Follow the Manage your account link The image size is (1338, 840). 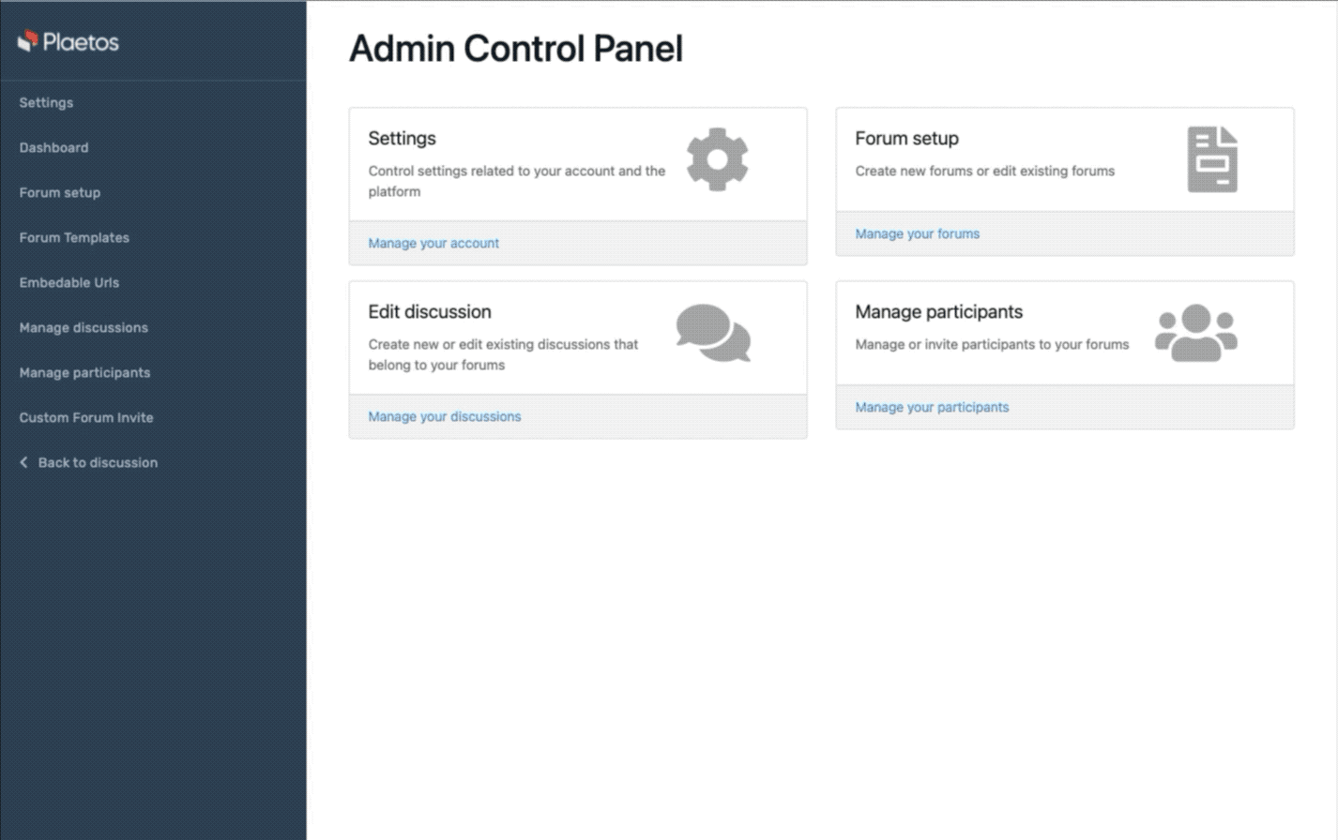point(433,244)
